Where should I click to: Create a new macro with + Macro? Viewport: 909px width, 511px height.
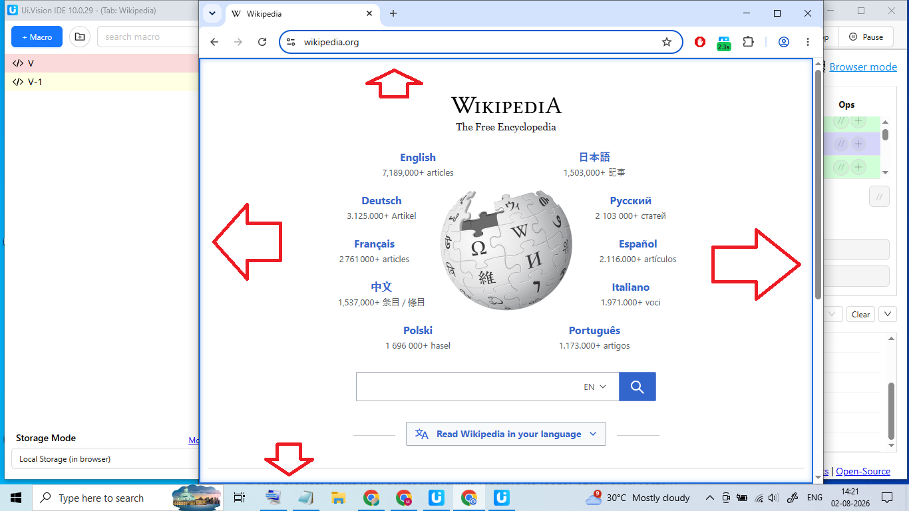coord(37,37)
